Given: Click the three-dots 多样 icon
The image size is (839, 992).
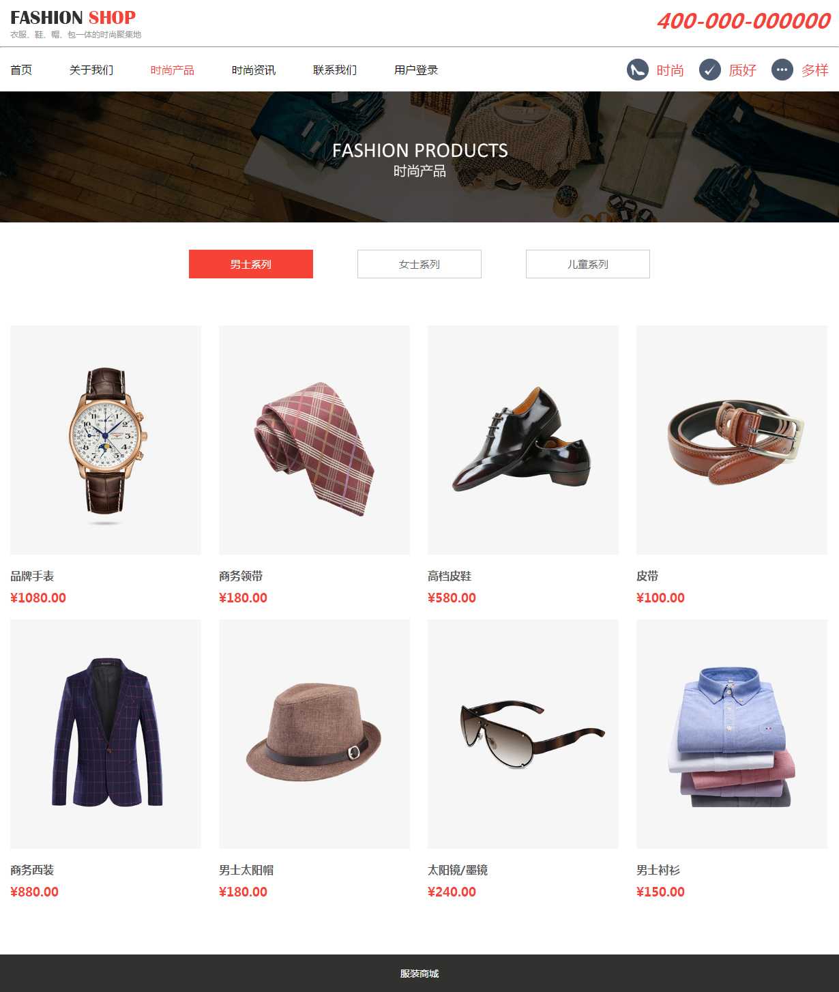Looking at the screenshot, I should [x=782, y=70].
